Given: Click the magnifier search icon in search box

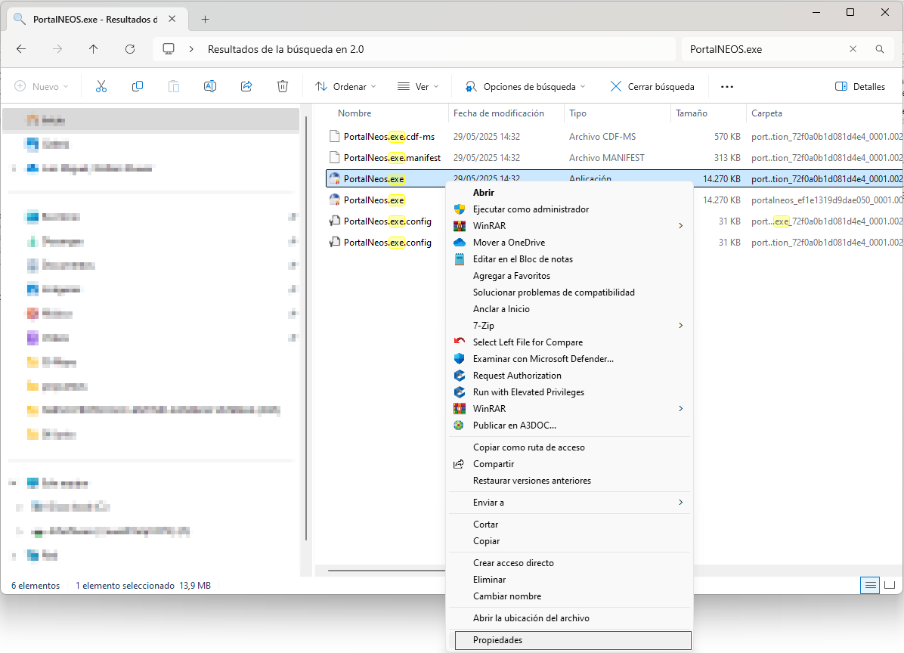Looking at the screenshot, I should pyautogui.click(x=880, y=49).
